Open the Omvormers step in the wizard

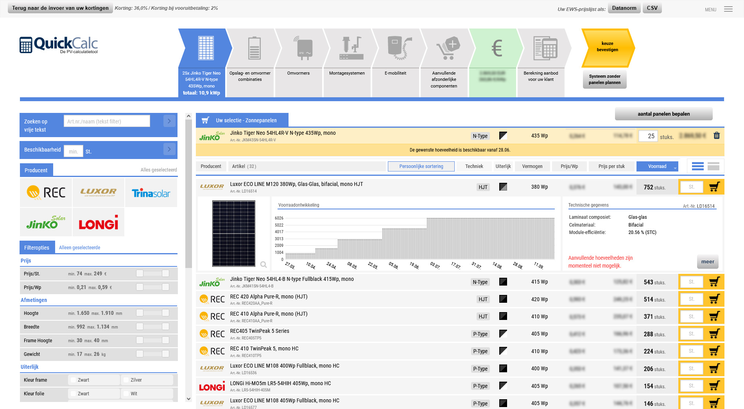click(299, 59)
